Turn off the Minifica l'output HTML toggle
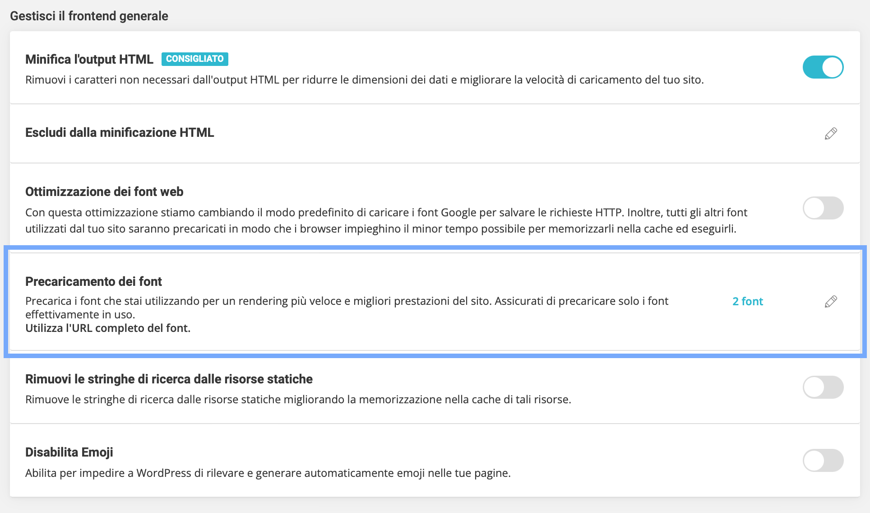This screenshot has width=870, height=513. click(x=823, y=67)
